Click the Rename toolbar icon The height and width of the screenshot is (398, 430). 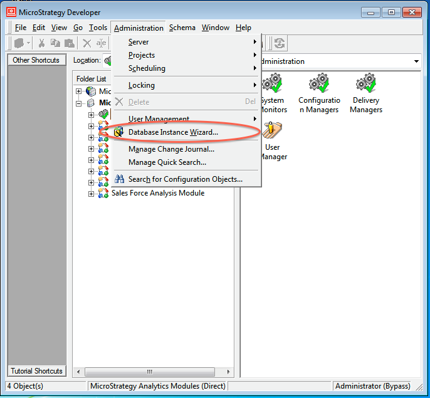tap(100, 43)
